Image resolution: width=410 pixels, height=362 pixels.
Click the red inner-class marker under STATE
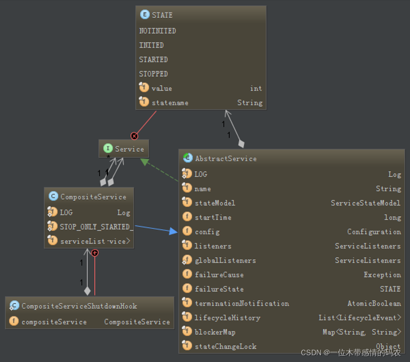tap(134, 136)
